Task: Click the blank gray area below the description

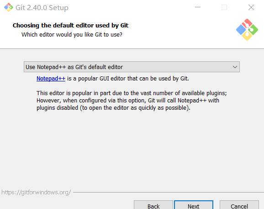Action: click(x=132, y=148)
